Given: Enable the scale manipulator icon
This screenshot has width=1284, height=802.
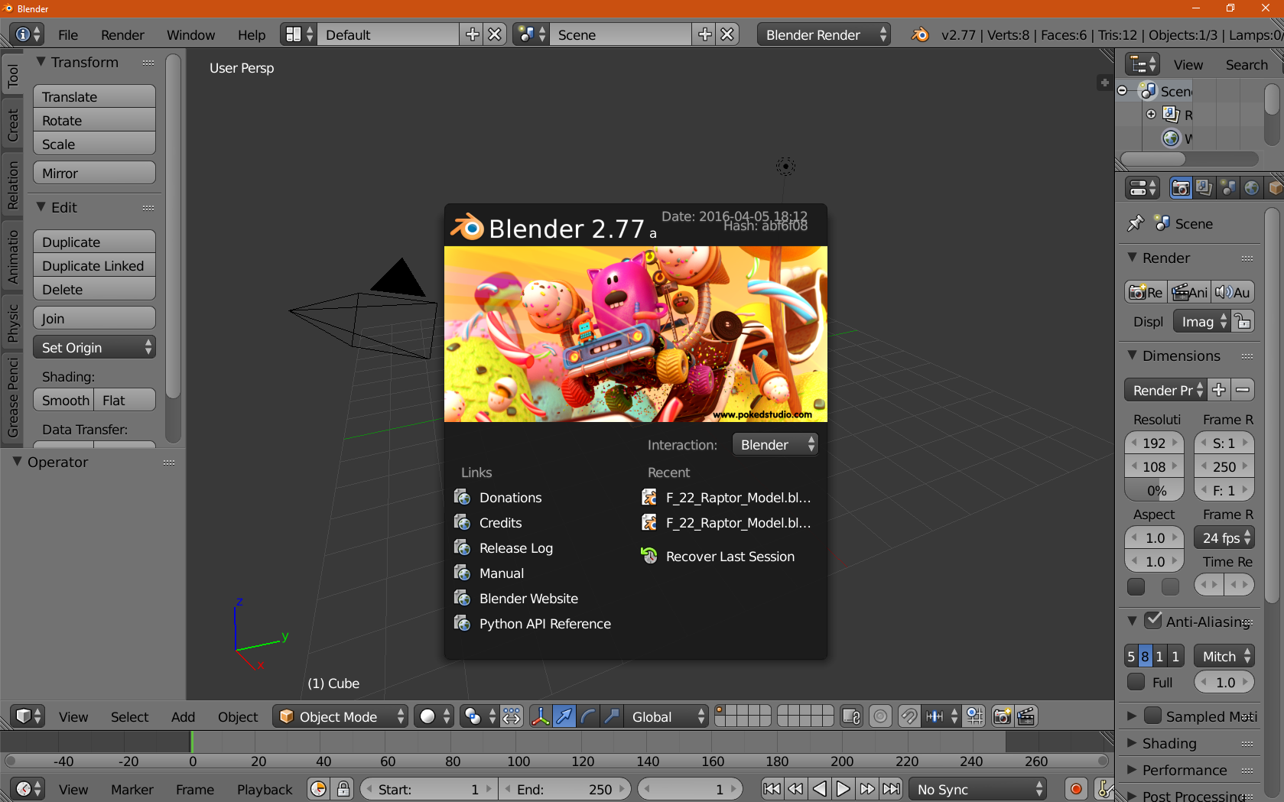Looking at the screenshot, I should tap(612, 716).
